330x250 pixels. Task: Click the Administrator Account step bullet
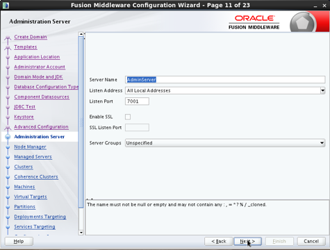pos(8,67)
